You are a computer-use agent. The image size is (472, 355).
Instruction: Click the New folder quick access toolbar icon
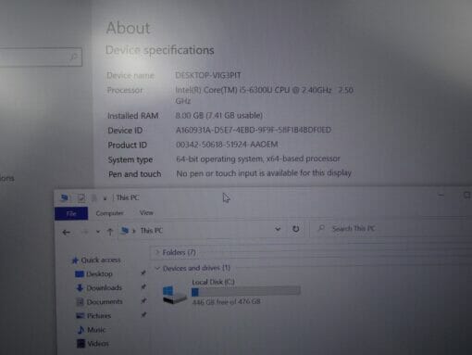(94, 197)
